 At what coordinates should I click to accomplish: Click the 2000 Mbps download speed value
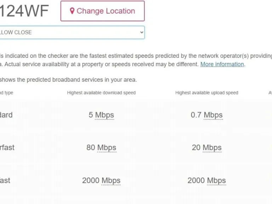point(101,181)
